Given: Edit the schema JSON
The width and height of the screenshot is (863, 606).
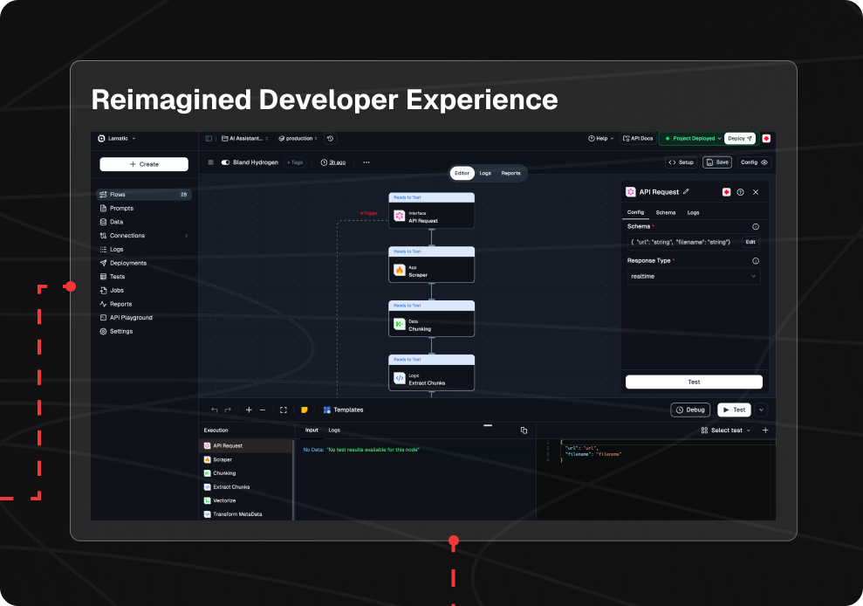Looking at the screenshot, I should pyautogui.click(x=750, y=243).
